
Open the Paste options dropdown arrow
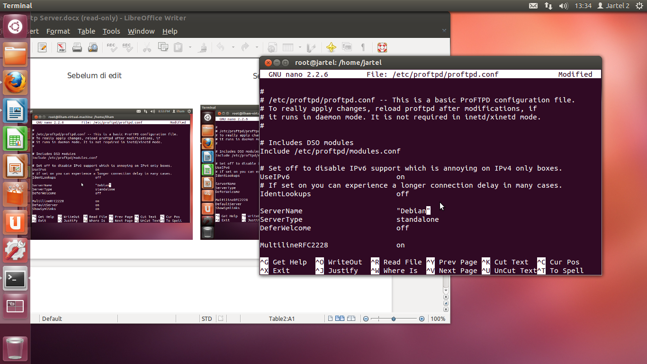pos(190,47)
